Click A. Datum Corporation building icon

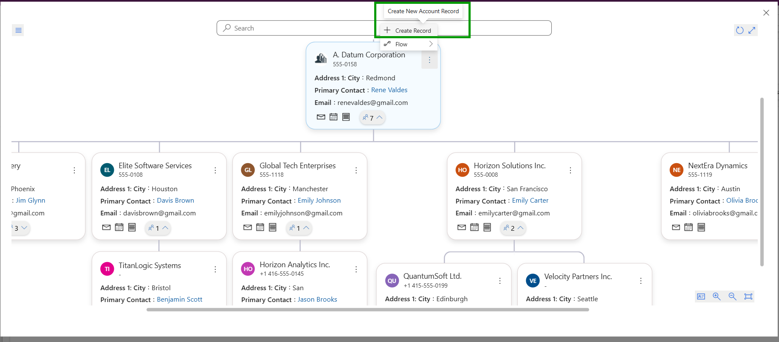[x=321, y=58]
